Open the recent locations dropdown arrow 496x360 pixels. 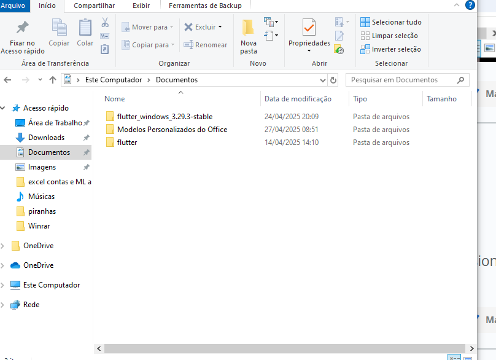tap(40, 79)
